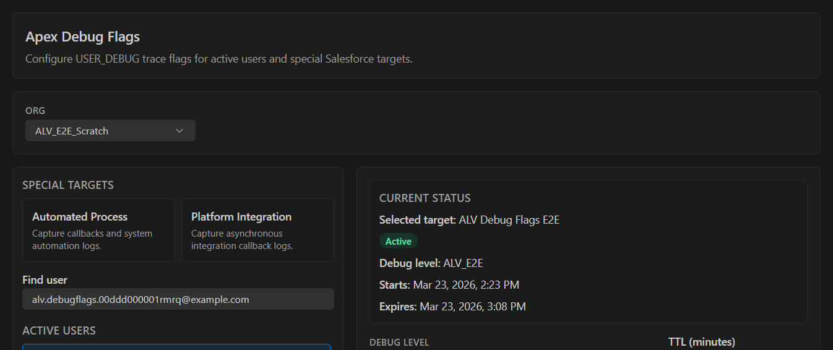Click the ACTIVE USERS heading
Screen dimensions: 833x350
(x=59, y=331)
